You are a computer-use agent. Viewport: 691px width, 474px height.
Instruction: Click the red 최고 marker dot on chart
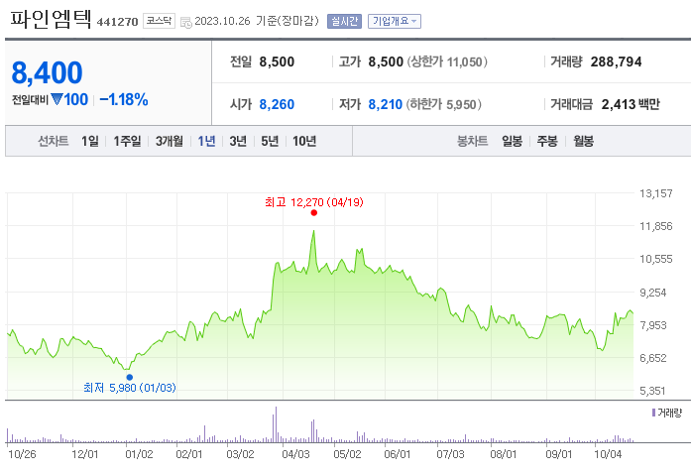click(313, 213)
